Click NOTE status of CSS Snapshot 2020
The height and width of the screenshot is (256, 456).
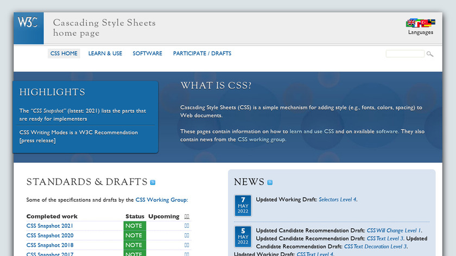(x=135, y=235)
